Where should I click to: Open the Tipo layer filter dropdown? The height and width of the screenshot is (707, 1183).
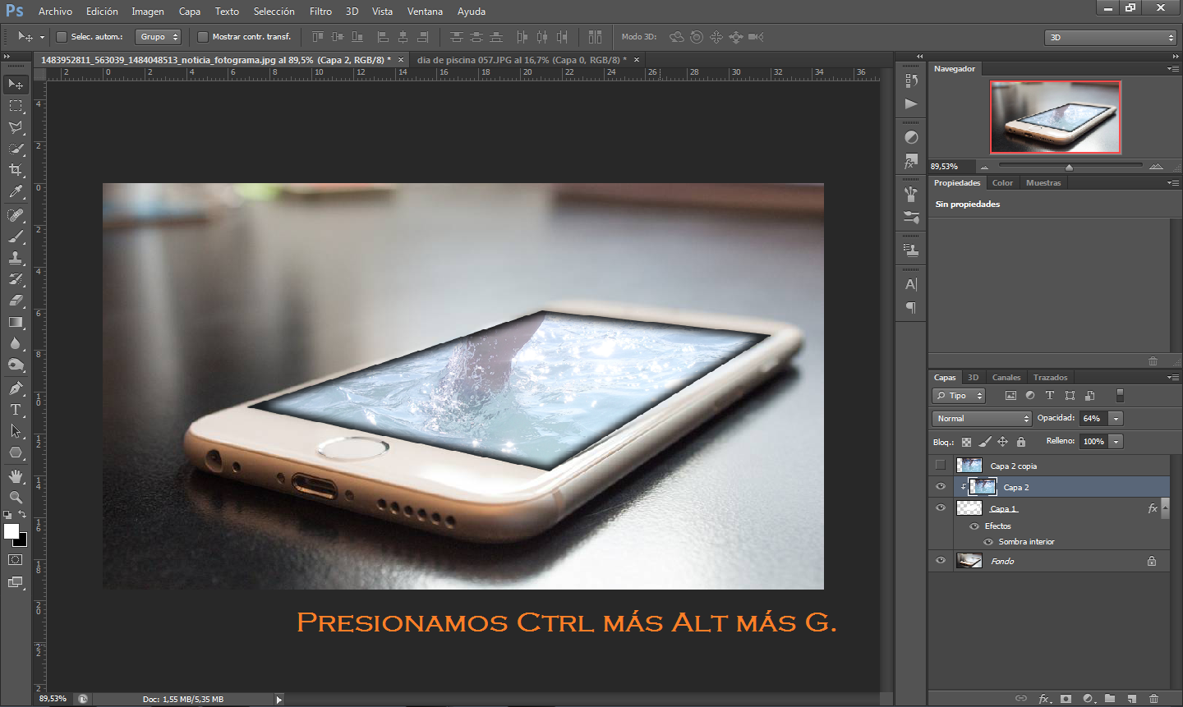[x=958, y=396]
